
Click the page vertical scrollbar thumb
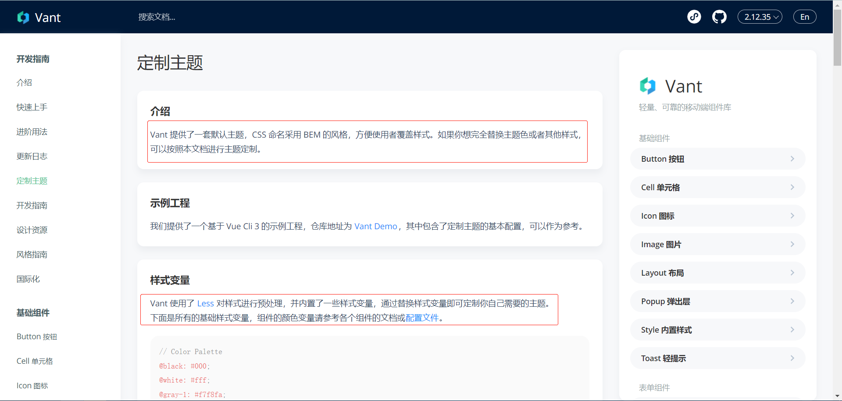pos(837,37)
